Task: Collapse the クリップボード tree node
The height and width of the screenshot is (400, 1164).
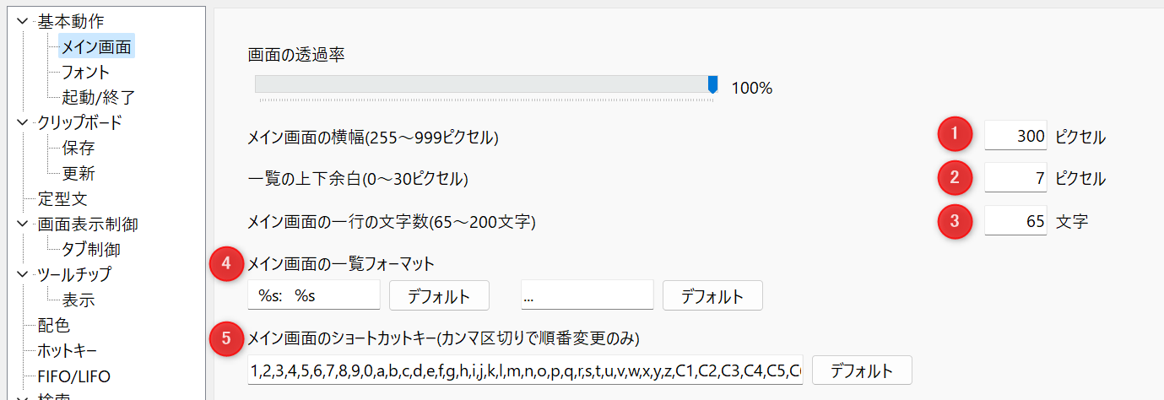Action: 23,122
